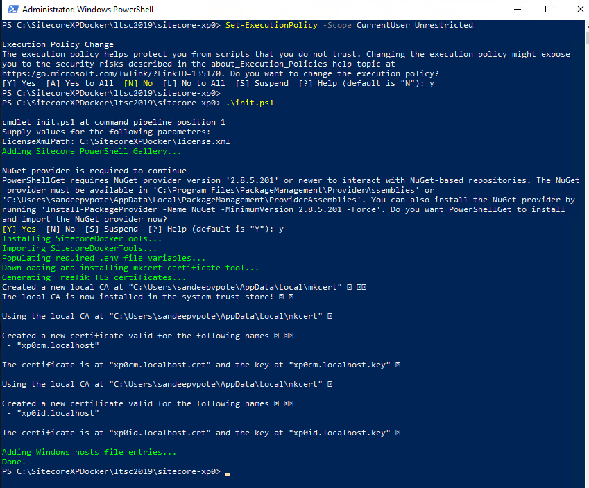The image size is (589, 488).
Task: Click 'The local CA is now installed' line
Action: [148, 297]
